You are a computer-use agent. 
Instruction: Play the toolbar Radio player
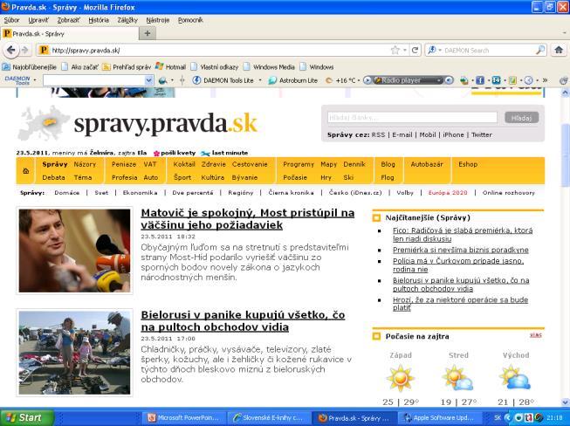(x=367, y=80)
